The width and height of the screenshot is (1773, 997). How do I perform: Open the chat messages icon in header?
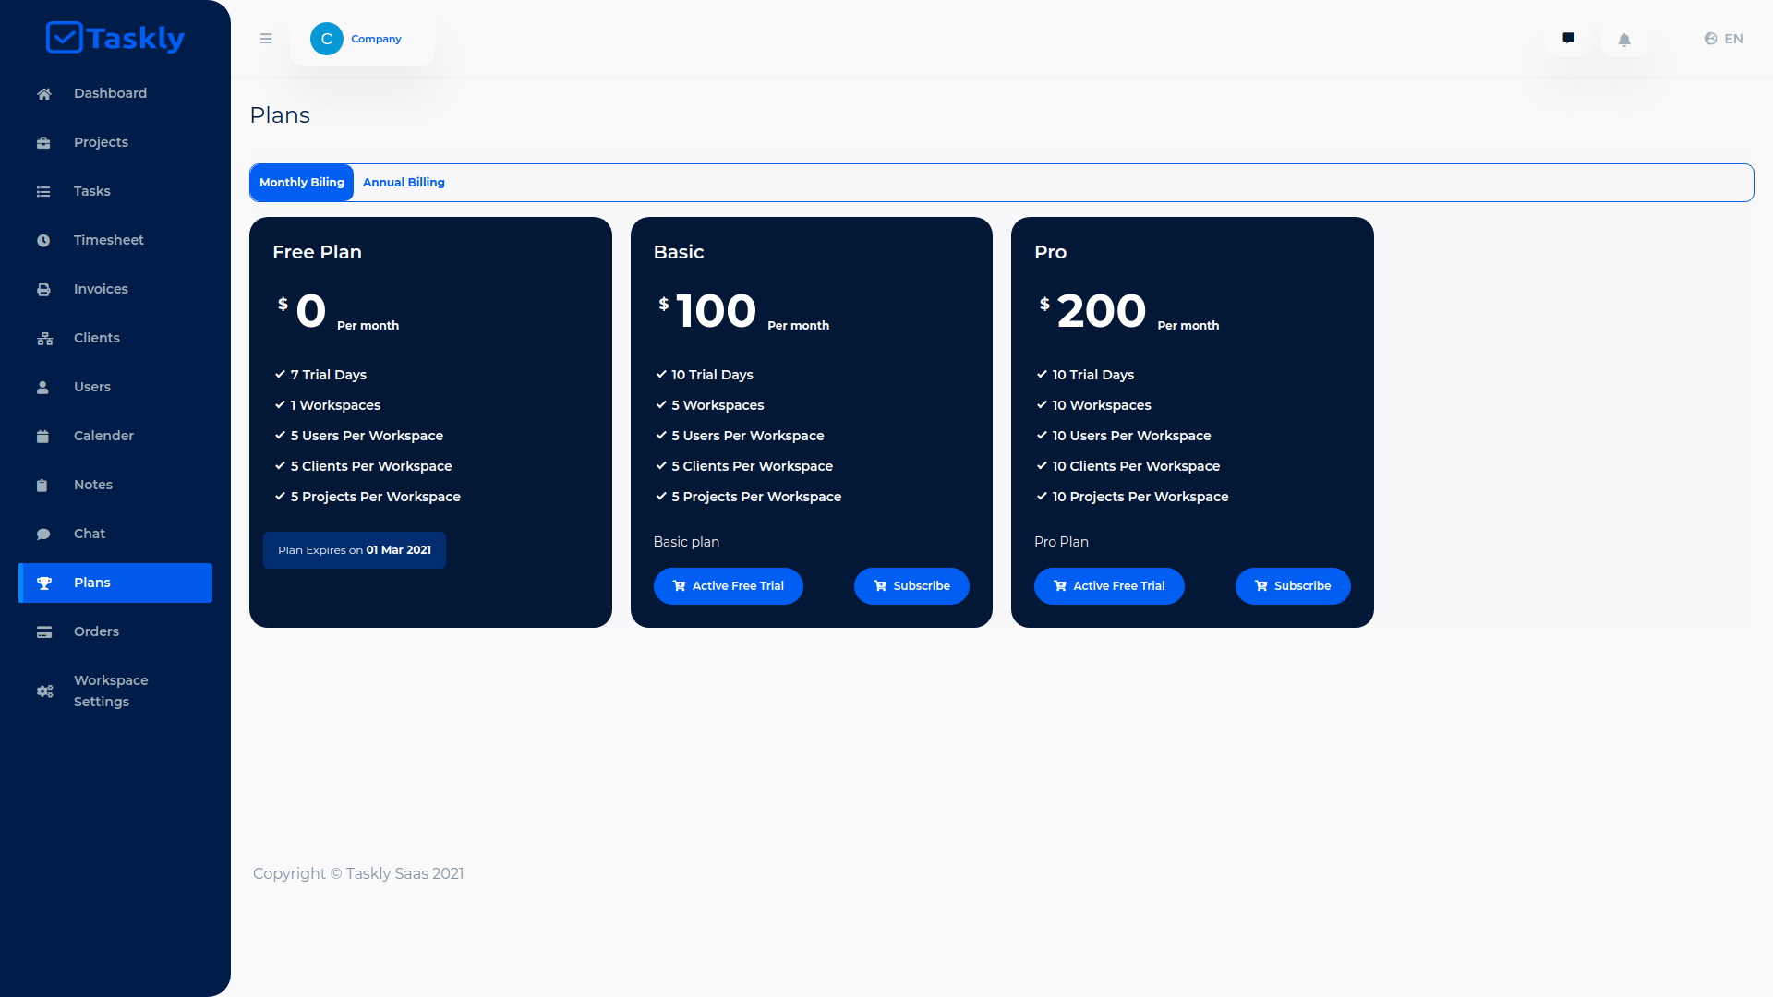pyautogui.click(x=1568, y=39)
